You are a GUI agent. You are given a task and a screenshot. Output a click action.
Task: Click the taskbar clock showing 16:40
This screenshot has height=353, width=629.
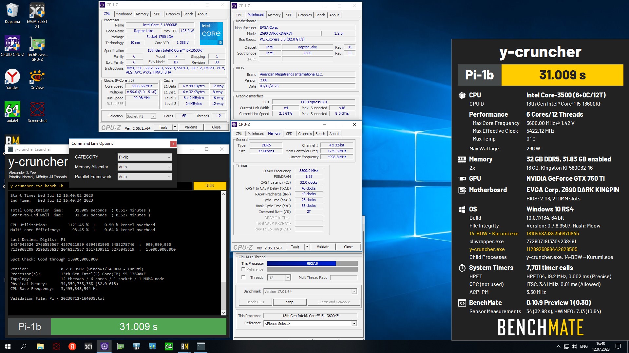coord(601,346)
